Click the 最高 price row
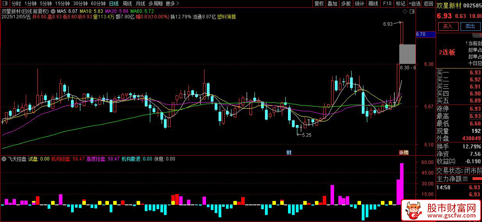The width and height of the screenshot is (482, 222). coord(459,116)
